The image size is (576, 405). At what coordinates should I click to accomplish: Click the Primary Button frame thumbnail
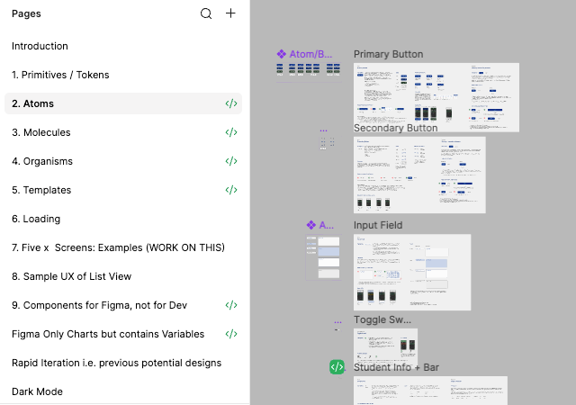point(436,97)
